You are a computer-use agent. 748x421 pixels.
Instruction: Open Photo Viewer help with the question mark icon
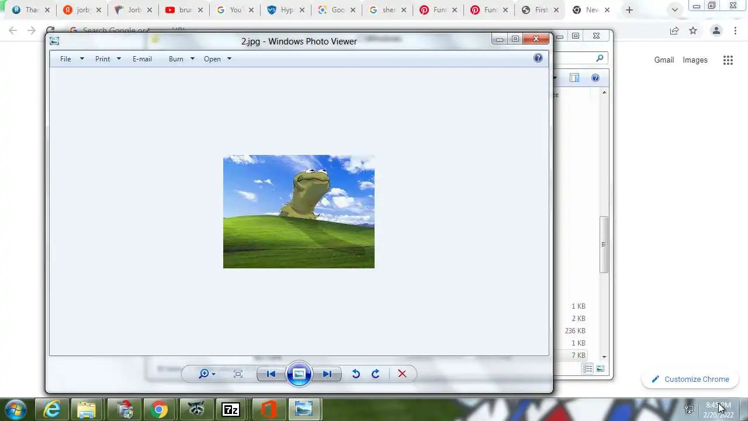[538, 58]
